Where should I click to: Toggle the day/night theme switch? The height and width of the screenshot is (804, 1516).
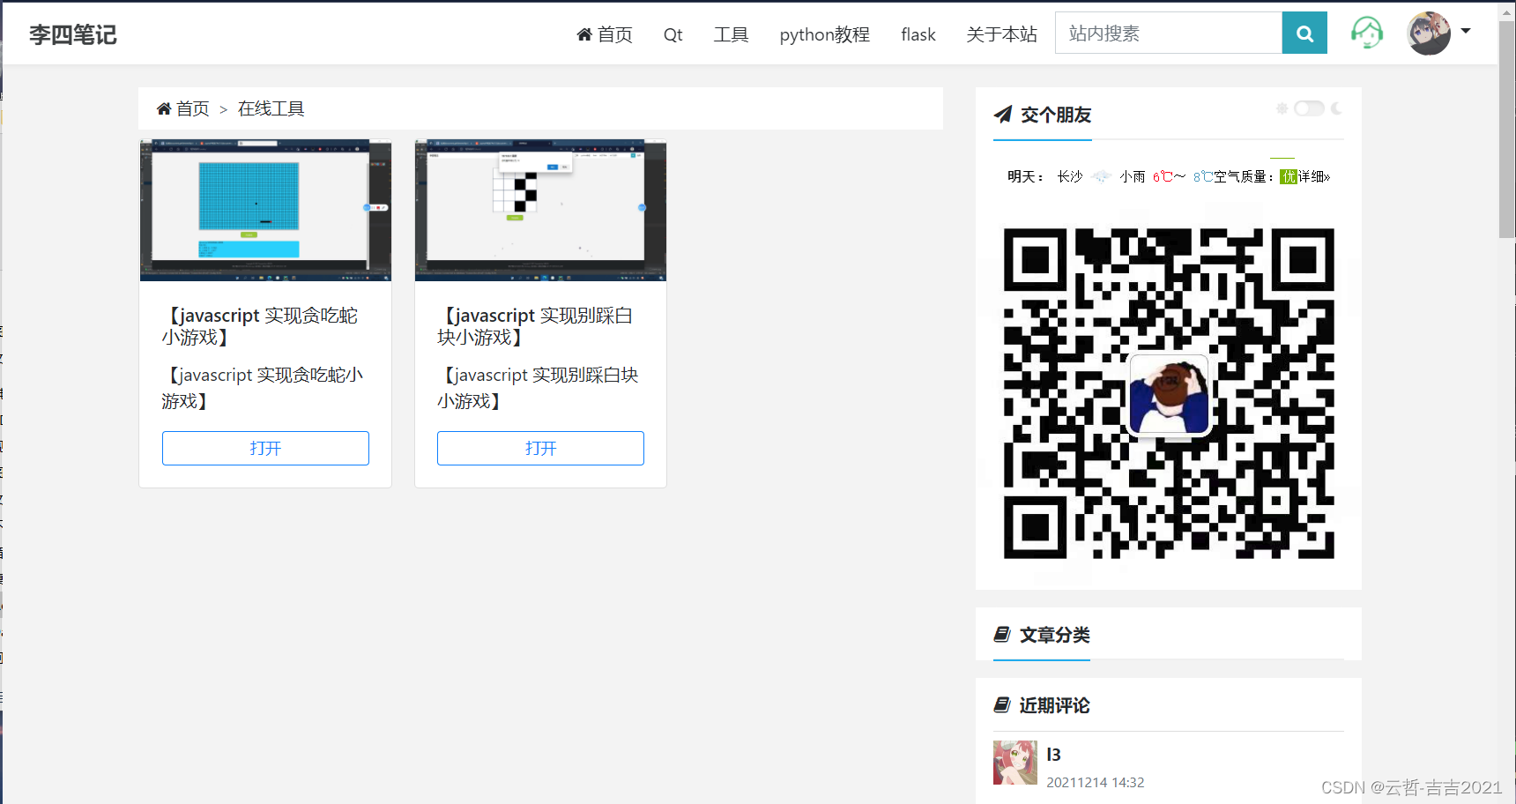[1309, 108]
